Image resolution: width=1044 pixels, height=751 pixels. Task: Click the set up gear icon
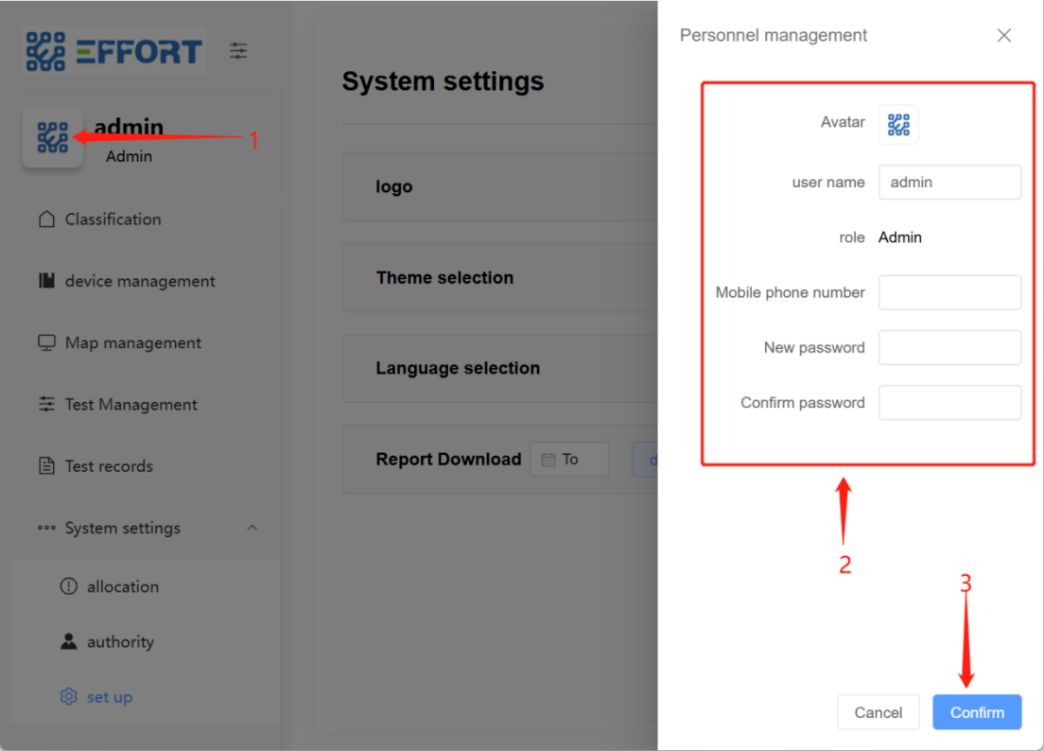point(68,697)
